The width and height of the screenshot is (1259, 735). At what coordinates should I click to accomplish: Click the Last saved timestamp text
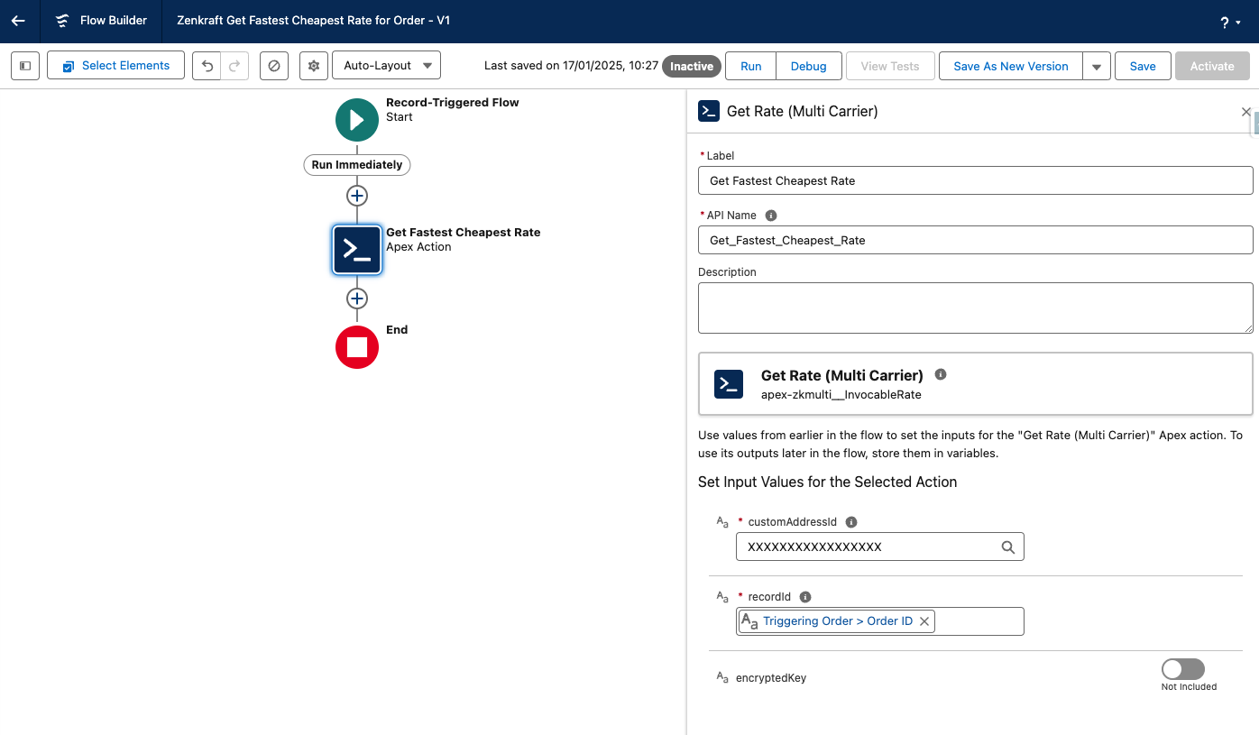point(571,66)
